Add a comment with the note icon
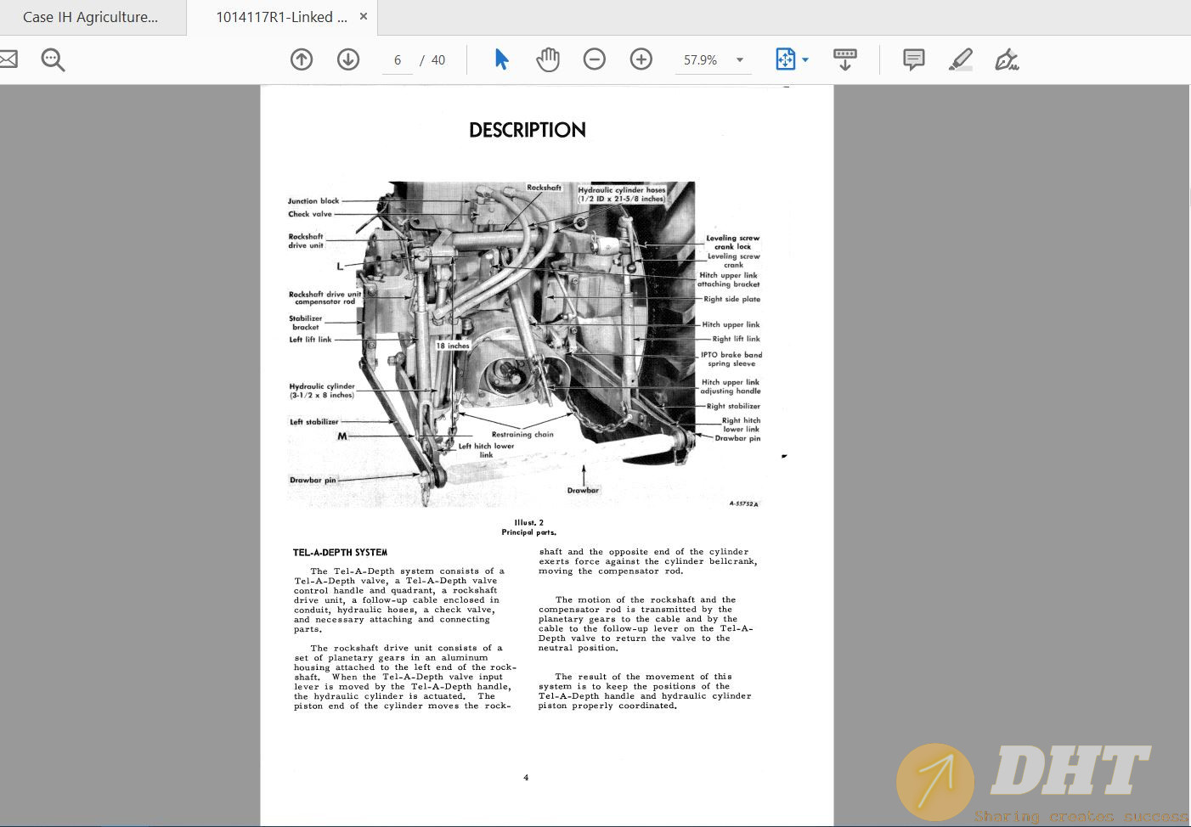The width and height of the screenshot is (1191, 827). tap(914, 59)
